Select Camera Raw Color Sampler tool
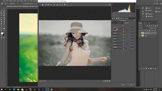162x91 pixels. pyautogui.click(x=48, y=5)
